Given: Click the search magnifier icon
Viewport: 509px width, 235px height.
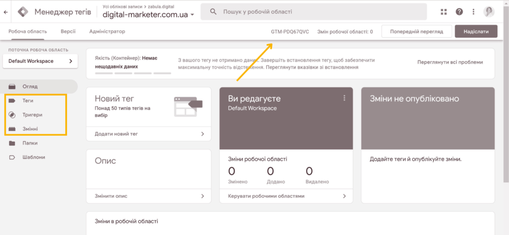Looking at the screenshot, I should [x=213, y=12].
